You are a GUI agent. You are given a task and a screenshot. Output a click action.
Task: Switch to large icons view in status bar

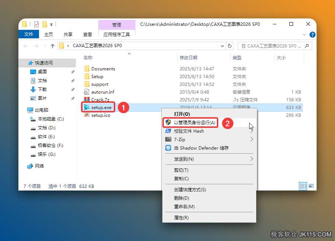(311, 186)
